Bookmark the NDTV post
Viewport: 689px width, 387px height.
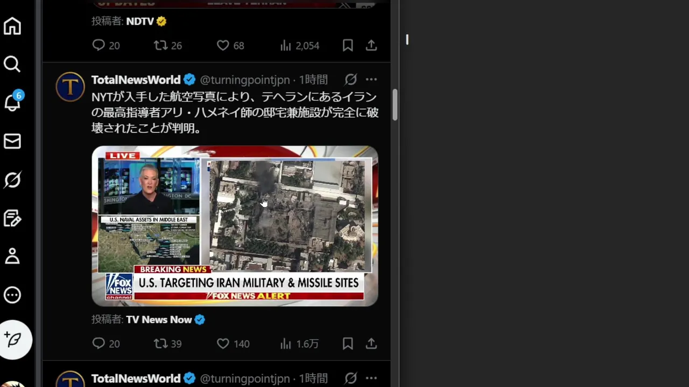348,46
